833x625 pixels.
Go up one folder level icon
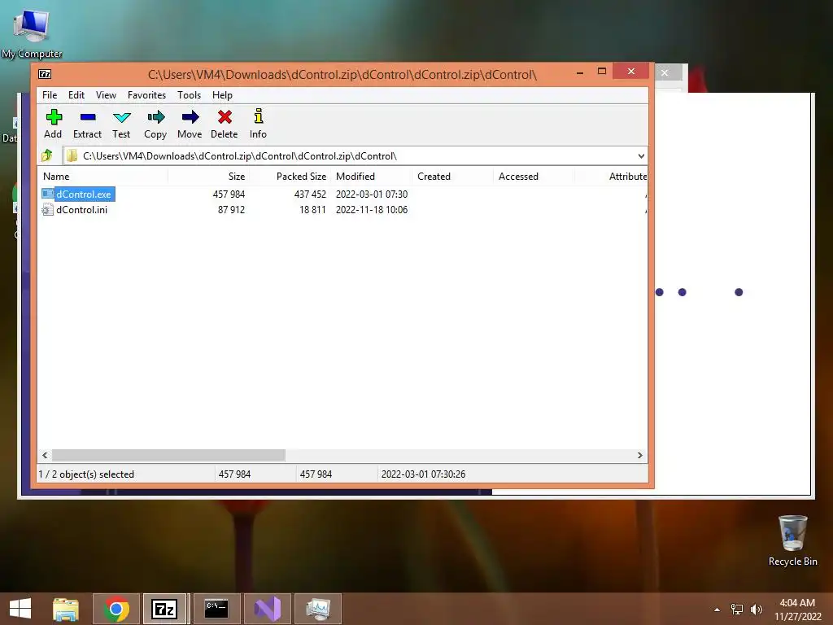click(x=47, y=155)
